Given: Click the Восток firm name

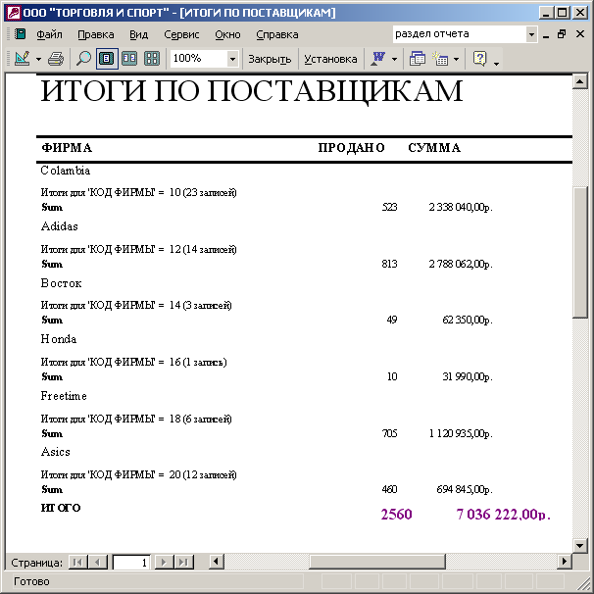Looking at the screenshot, I should pyautogui.click(x=62, y=283).
